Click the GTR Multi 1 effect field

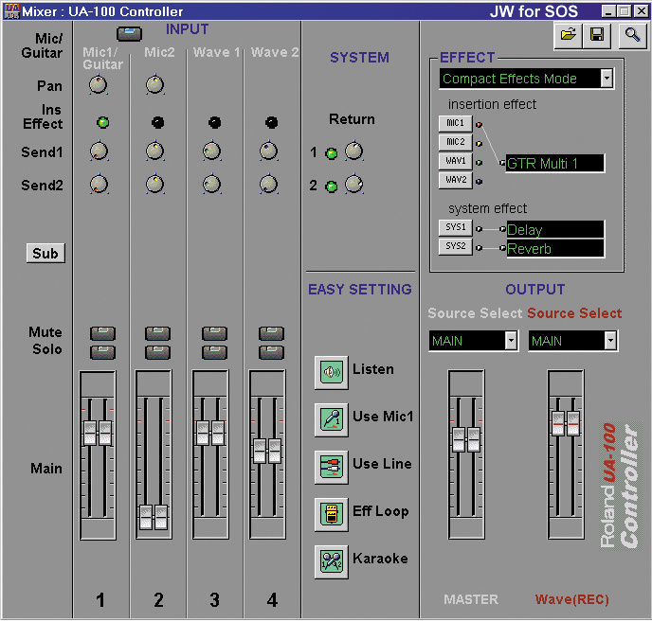point(555,164)
